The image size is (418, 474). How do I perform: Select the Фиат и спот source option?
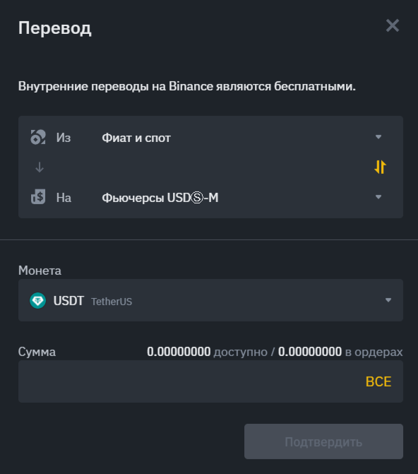[136, 138]
